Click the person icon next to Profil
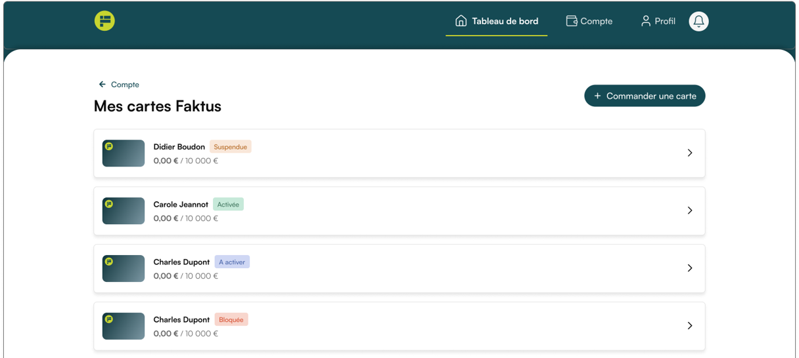This screenshot has height=358, width=799. [646, 21]
